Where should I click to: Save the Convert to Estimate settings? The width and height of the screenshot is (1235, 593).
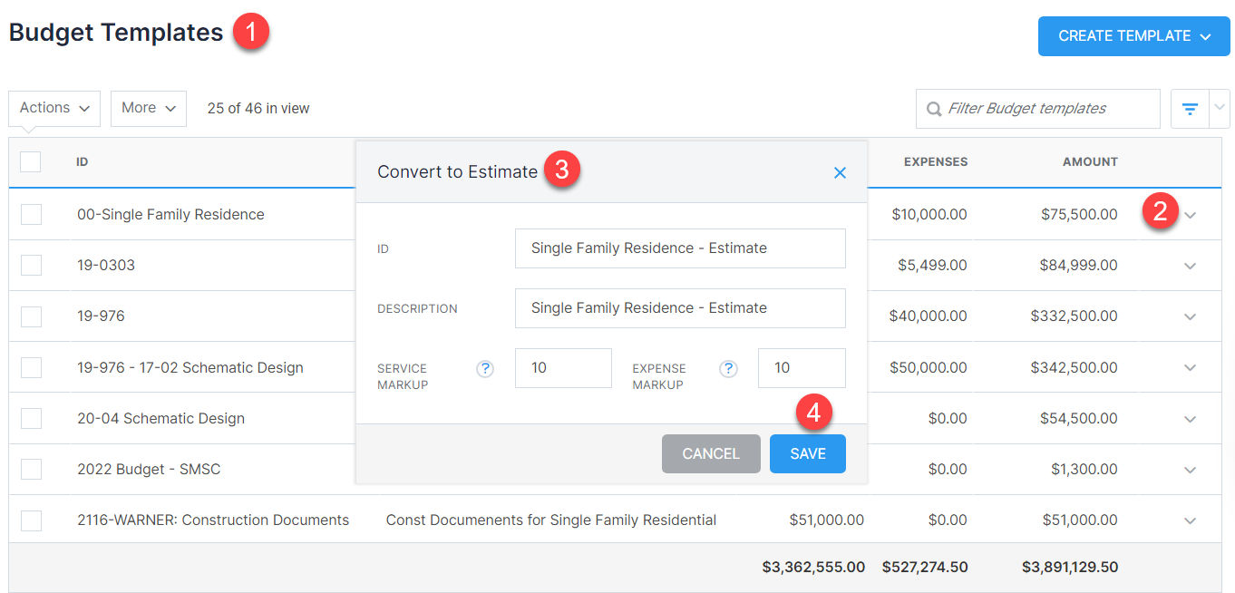(807, 453)
